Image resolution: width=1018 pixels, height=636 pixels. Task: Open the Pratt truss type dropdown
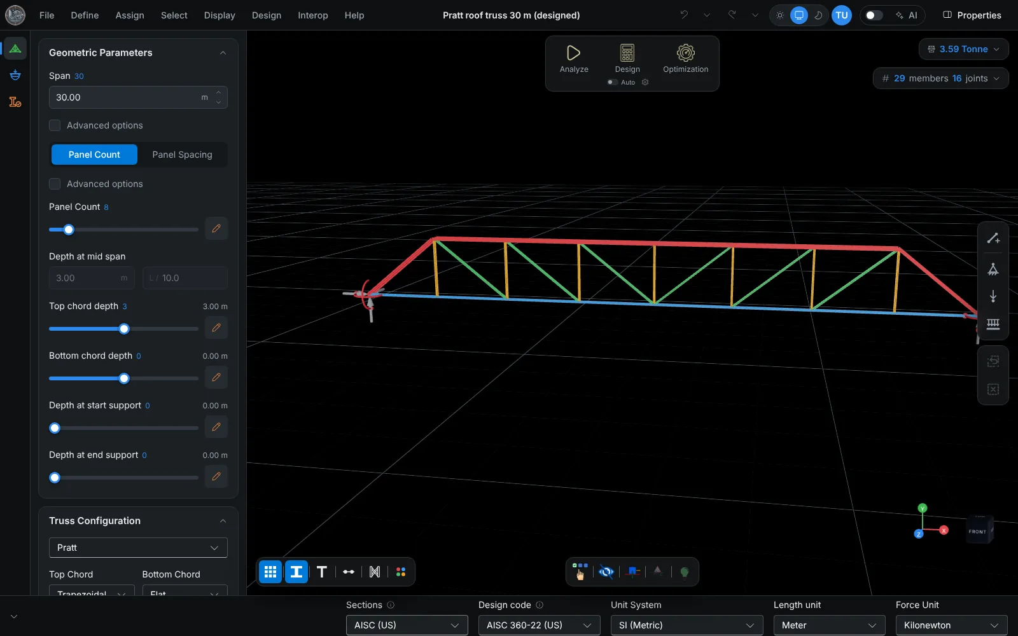(x=138, y=548)
